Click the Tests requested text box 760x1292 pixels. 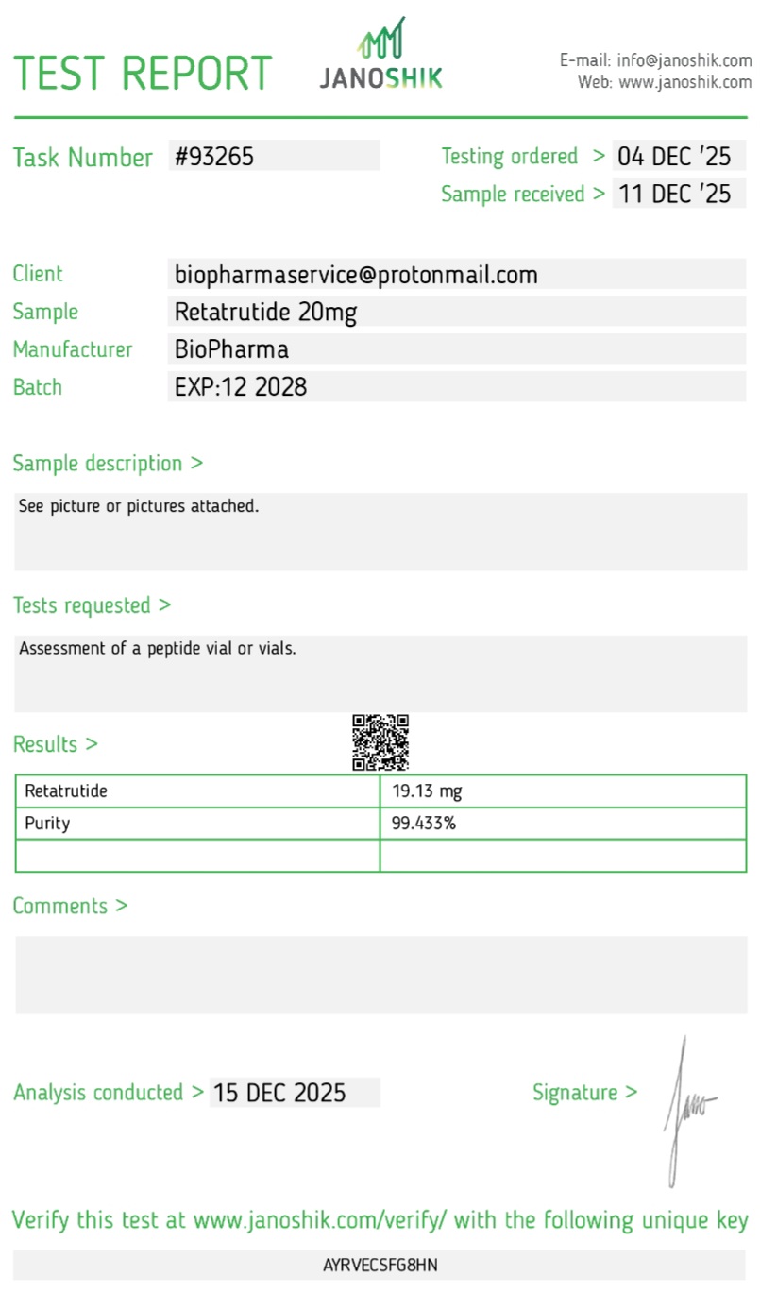click(380, 673)
